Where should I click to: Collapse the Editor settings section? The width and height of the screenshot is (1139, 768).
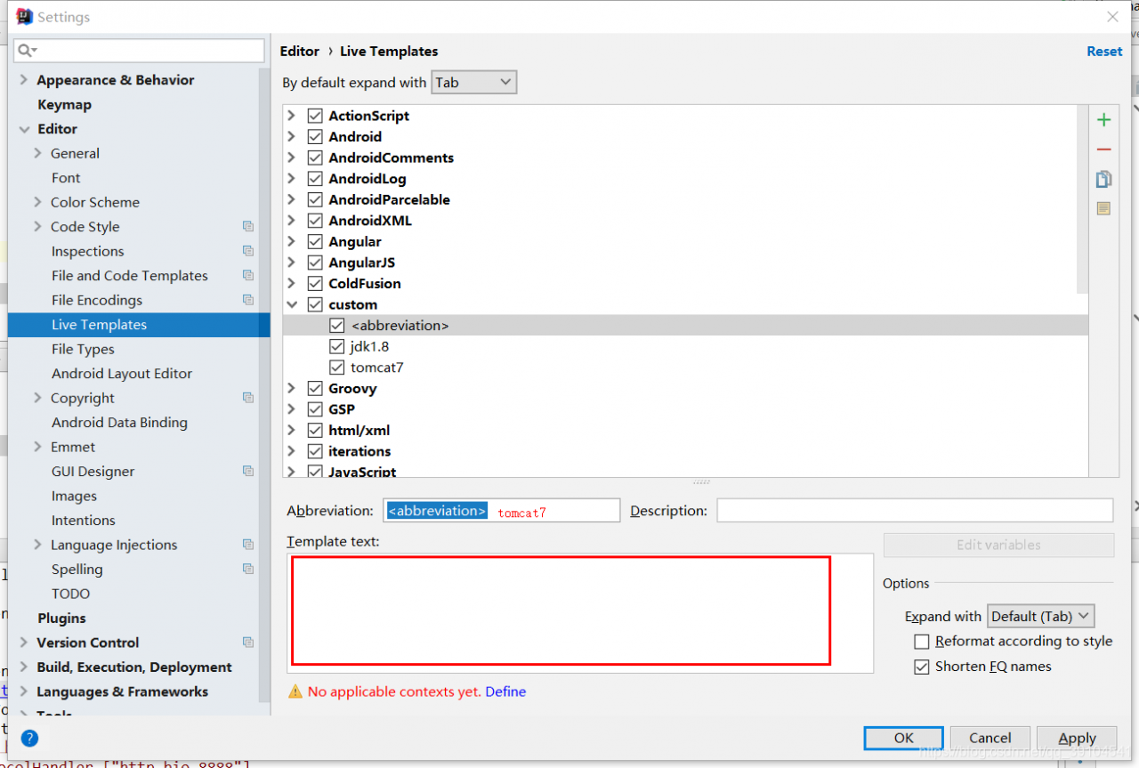(24, 129)
